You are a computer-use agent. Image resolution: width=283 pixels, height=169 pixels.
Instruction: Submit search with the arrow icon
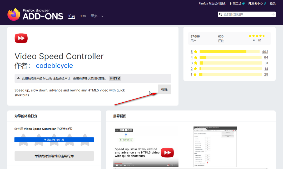[273, 14]
